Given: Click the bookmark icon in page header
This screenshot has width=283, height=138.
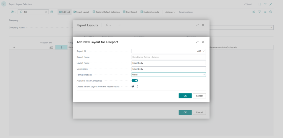Looking at the screenshot, I should tap(260, 4).
